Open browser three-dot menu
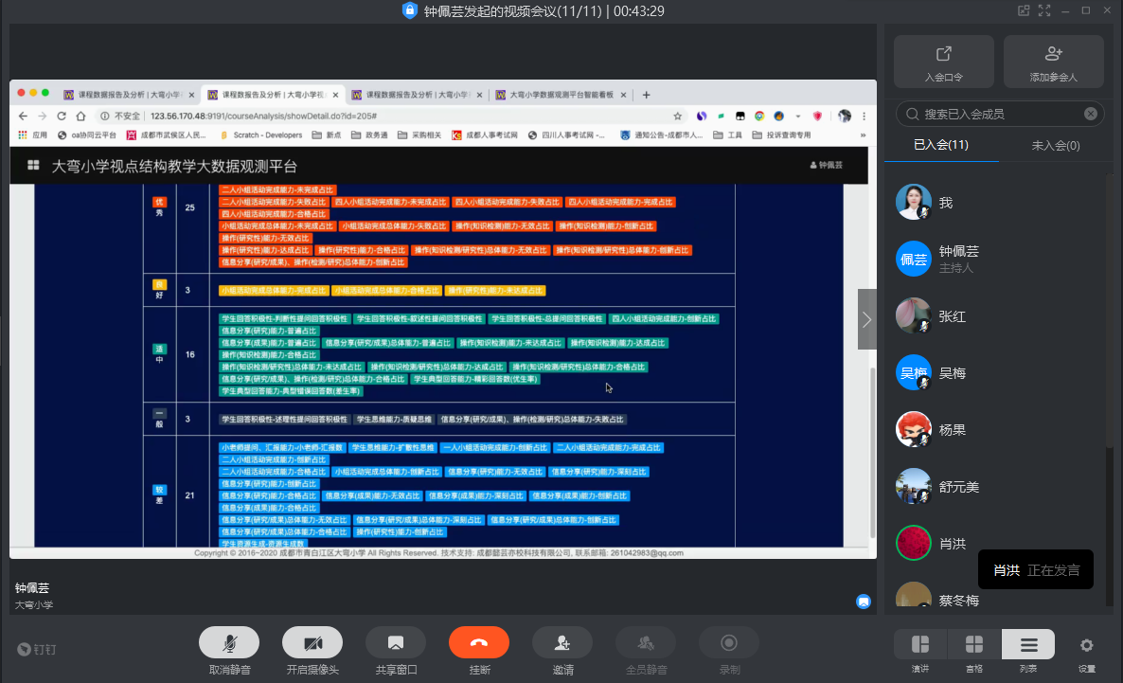The width and height of the screenshot is (1123, 683). pyautogui.click(x=864, y=117)
